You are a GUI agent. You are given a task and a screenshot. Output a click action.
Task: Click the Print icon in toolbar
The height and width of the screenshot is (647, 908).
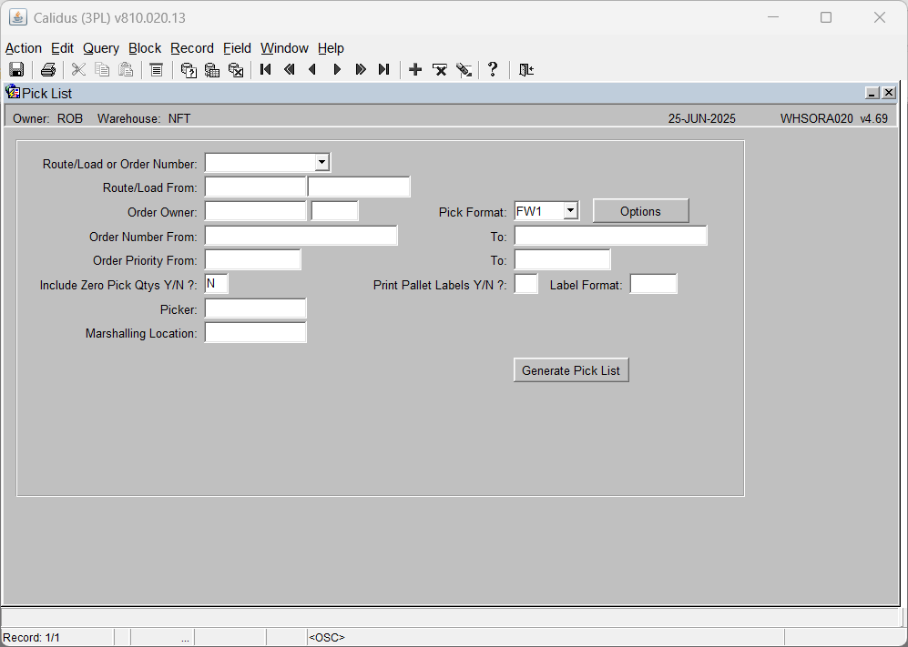click(x=48, y=70)
